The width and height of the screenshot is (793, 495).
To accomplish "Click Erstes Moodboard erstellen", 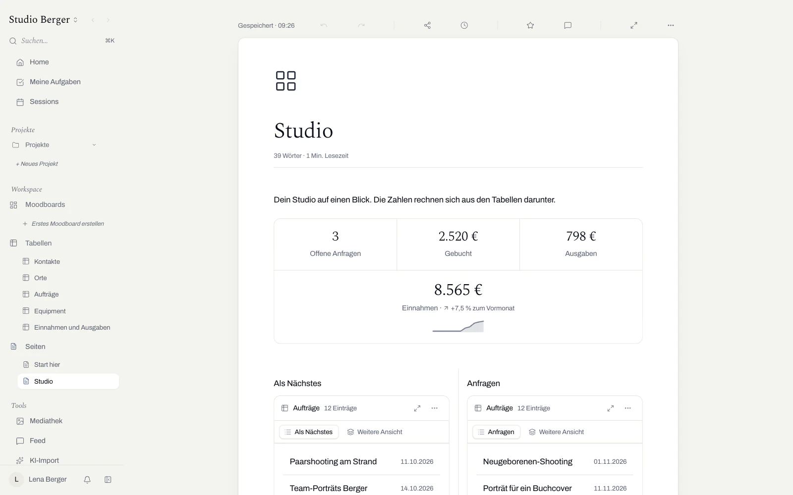I will pyautogui.click(x=63, y=224).
